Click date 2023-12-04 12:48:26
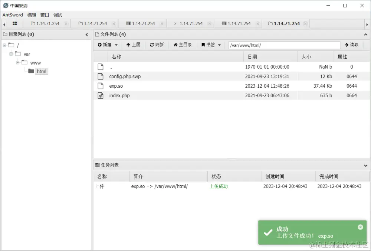 [267, 86]
